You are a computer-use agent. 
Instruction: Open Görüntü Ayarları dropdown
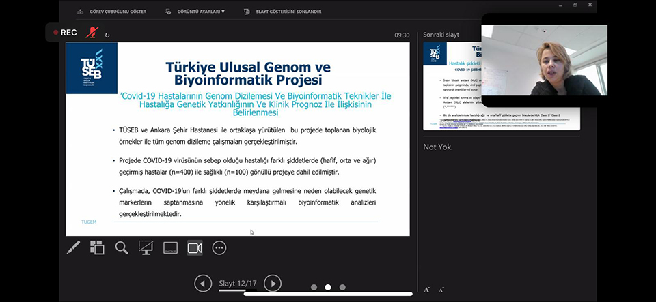click(x=201, y=12)
